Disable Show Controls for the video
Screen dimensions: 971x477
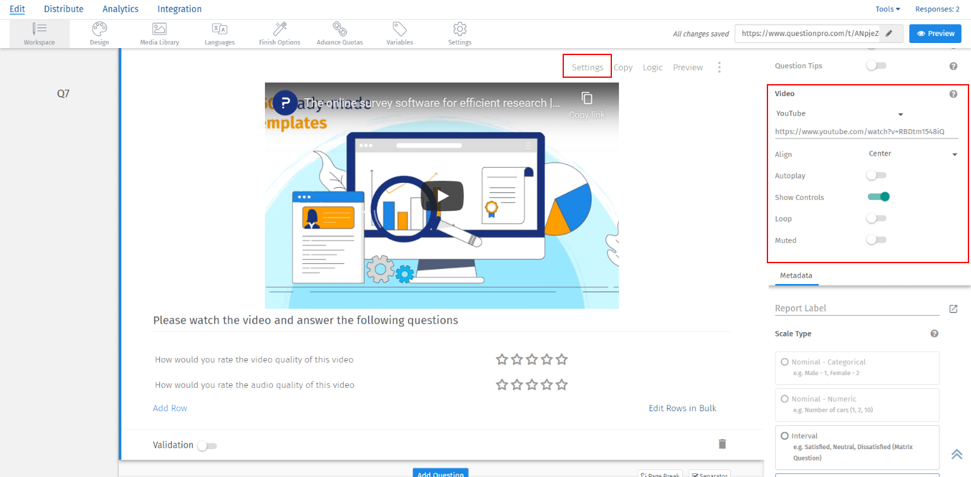pos(878,197)
